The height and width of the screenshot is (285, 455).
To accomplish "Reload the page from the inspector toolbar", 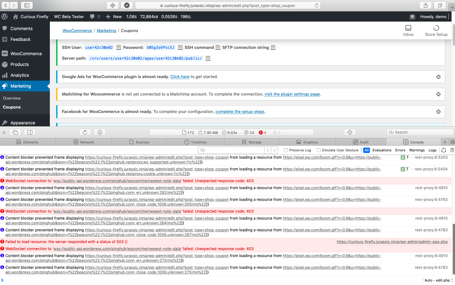I will [85, 132].
